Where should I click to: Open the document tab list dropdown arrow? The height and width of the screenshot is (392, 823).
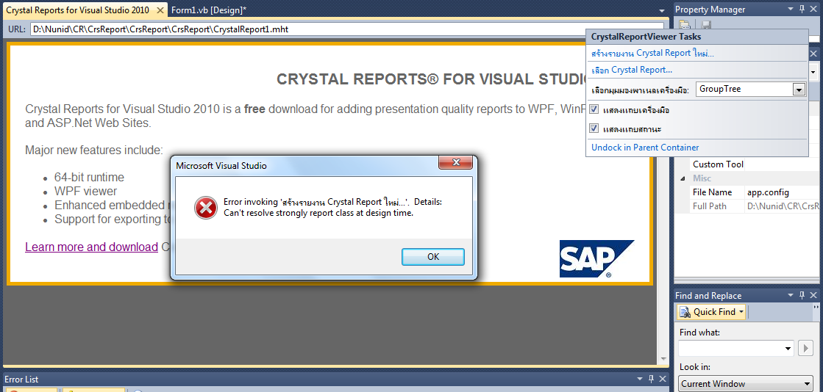coord(662,10)
